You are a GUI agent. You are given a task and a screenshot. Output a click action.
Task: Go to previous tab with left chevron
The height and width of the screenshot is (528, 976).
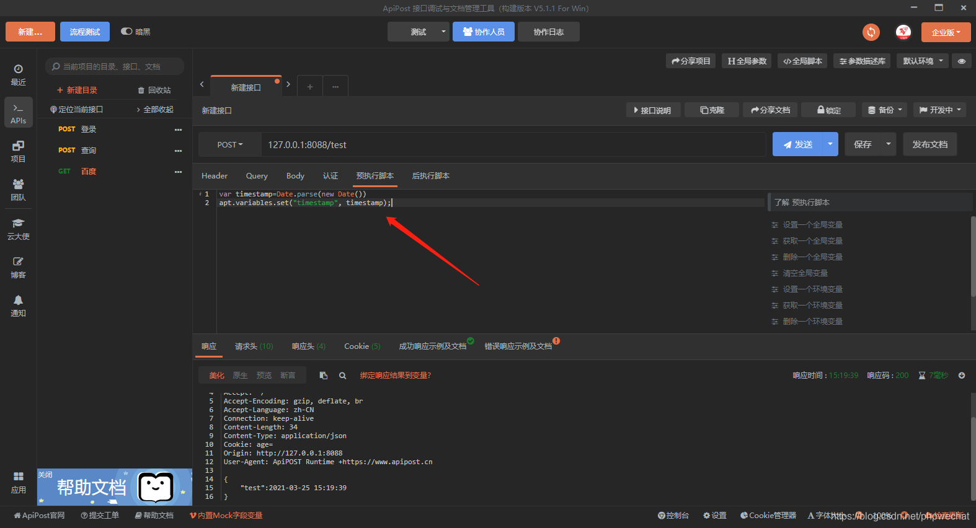[x=202, y=84]
